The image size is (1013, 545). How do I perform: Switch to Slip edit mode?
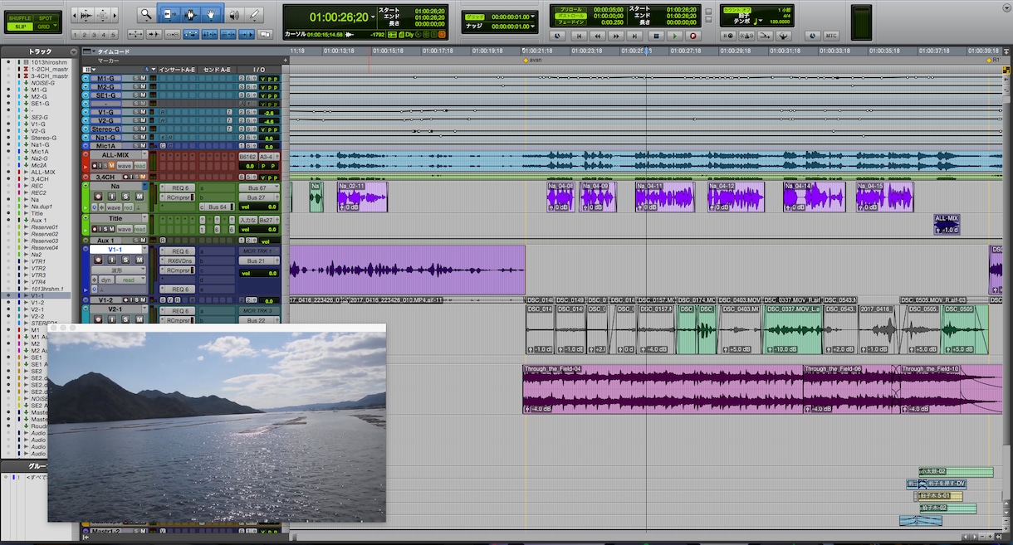(x=19, y=27)
